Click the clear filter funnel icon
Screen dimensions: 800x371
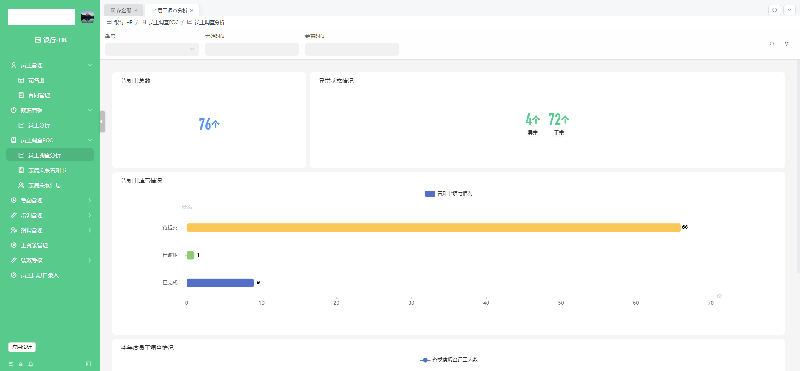pos(787,44)
